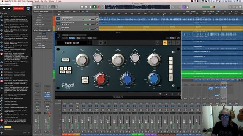This screenshot has height=136, width=243.
Task: Click the red Record button
Action: click(x=99, y=7)
